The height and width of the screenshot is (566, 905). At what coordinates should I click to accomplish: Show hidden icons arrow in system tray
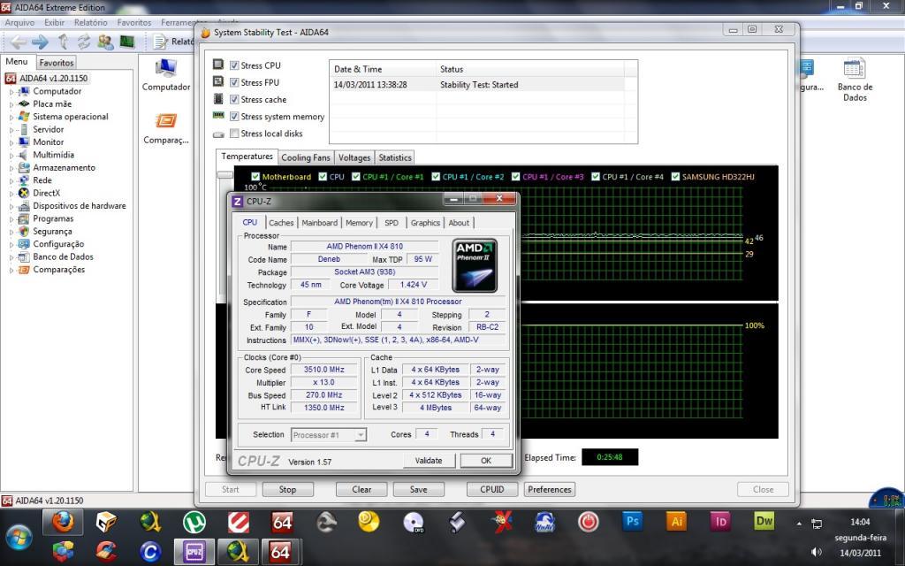799,524
